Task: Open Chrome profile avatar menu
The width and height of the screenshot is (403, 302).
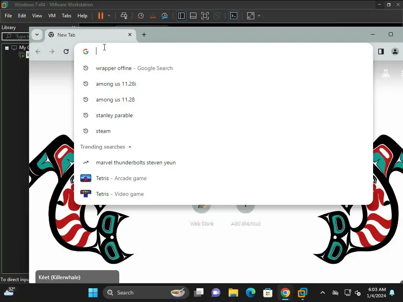Action: pyautogui.click(x=395, y=52)
